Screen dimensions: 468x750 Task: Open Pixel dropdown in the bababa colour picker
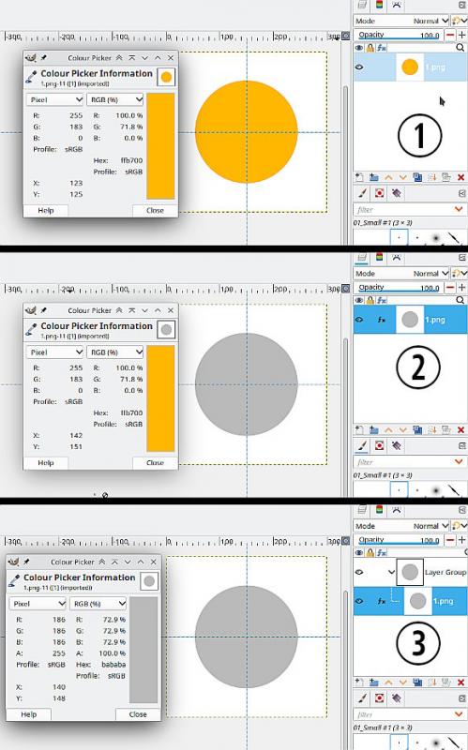[38, 604]
